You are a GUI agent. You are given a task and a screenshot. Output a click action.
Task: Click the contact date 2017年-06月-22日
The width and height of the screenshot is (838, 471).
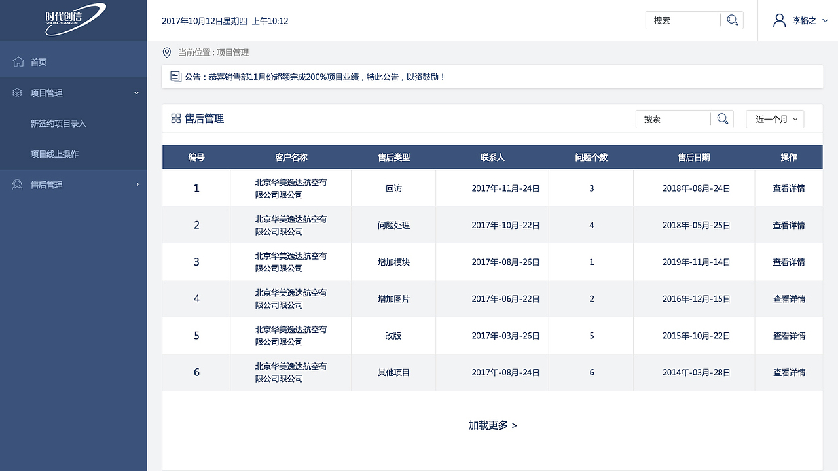click(x=505, y=299)
